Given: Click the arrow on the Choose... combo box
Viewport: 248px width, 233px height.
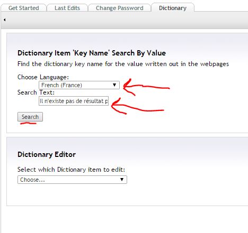Looking at the screenshot, I should pos(122,180).
